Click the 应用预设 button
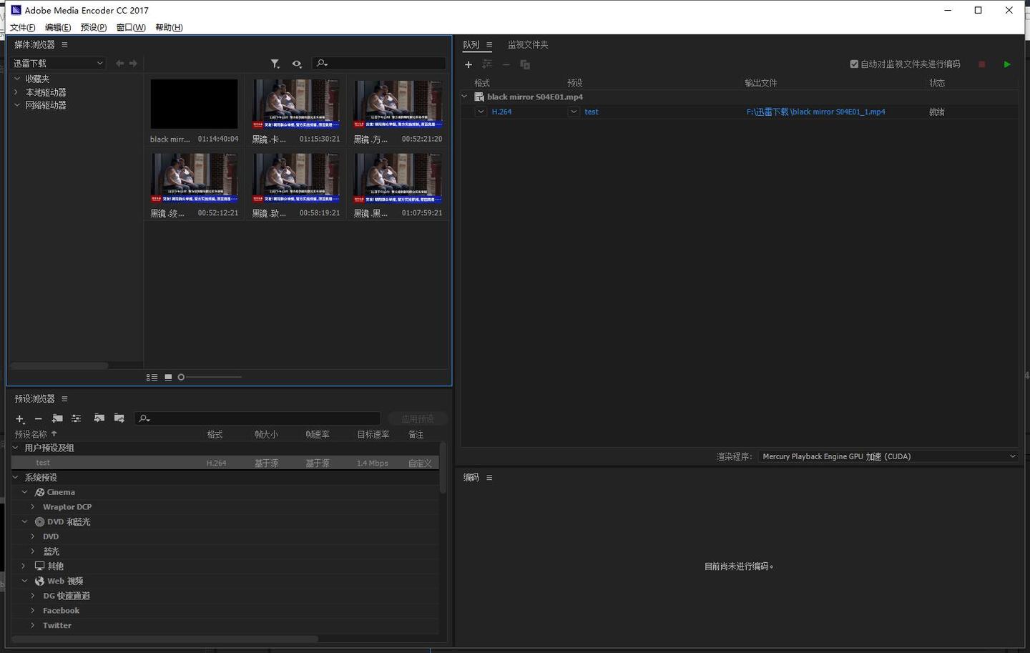Screen dimensions: 1030x653 pyautogui.click(x=418, y=418)
